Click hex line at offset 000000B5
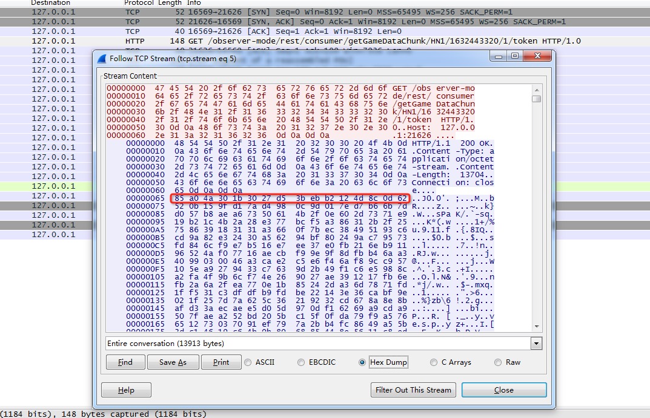This screenshot has width=650, height=418. (310, 238)
